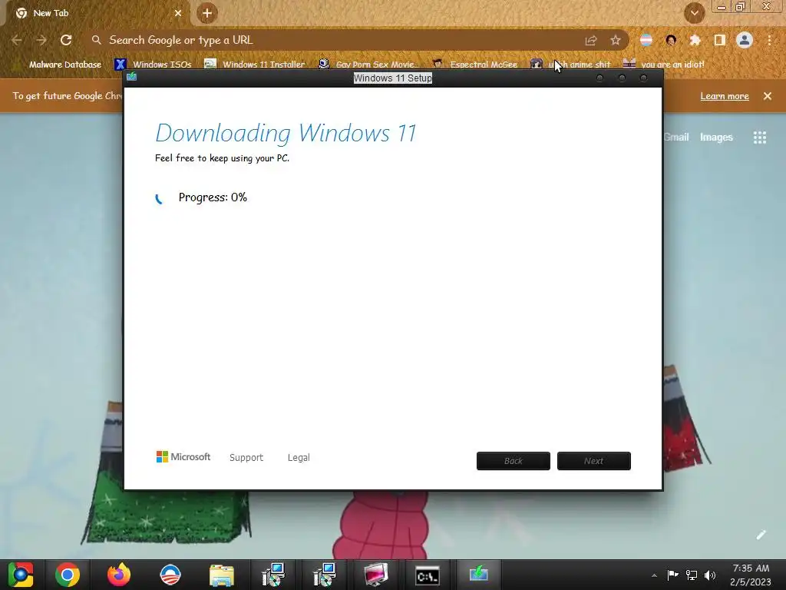This screenshot has width=786, height=590.
Task: Click the Back button in setup
Action: (514, 461)
